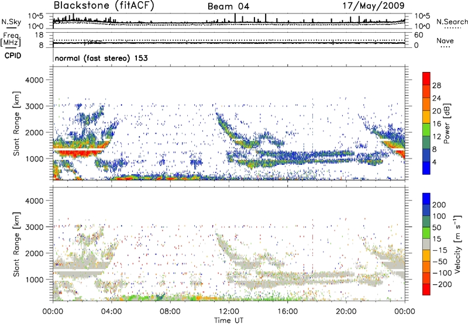Click the Time UT axis title
Screen dimensions: 468x324
(229, 320)
